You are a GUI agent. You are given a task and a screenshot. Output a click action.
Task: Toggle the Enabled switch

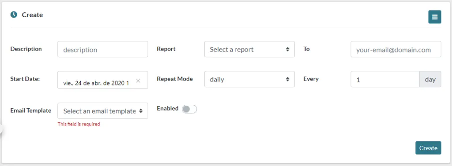click(x=190, y=109)
